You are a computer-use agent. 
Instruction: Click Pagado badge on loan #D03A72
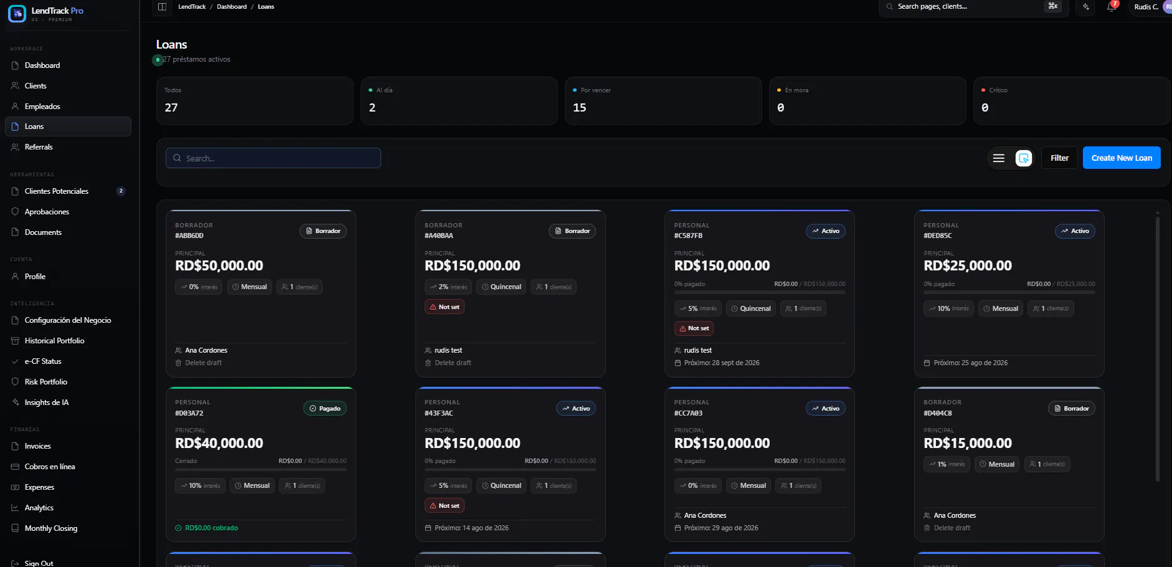click(325, 409)
